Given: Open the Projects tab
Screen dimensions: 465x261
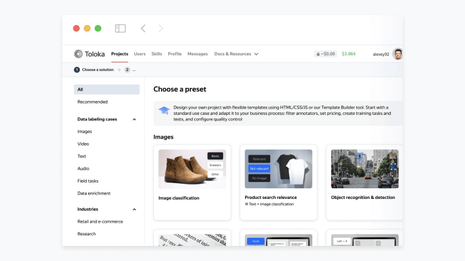Looking at the screenshot, I should (119, 54).
